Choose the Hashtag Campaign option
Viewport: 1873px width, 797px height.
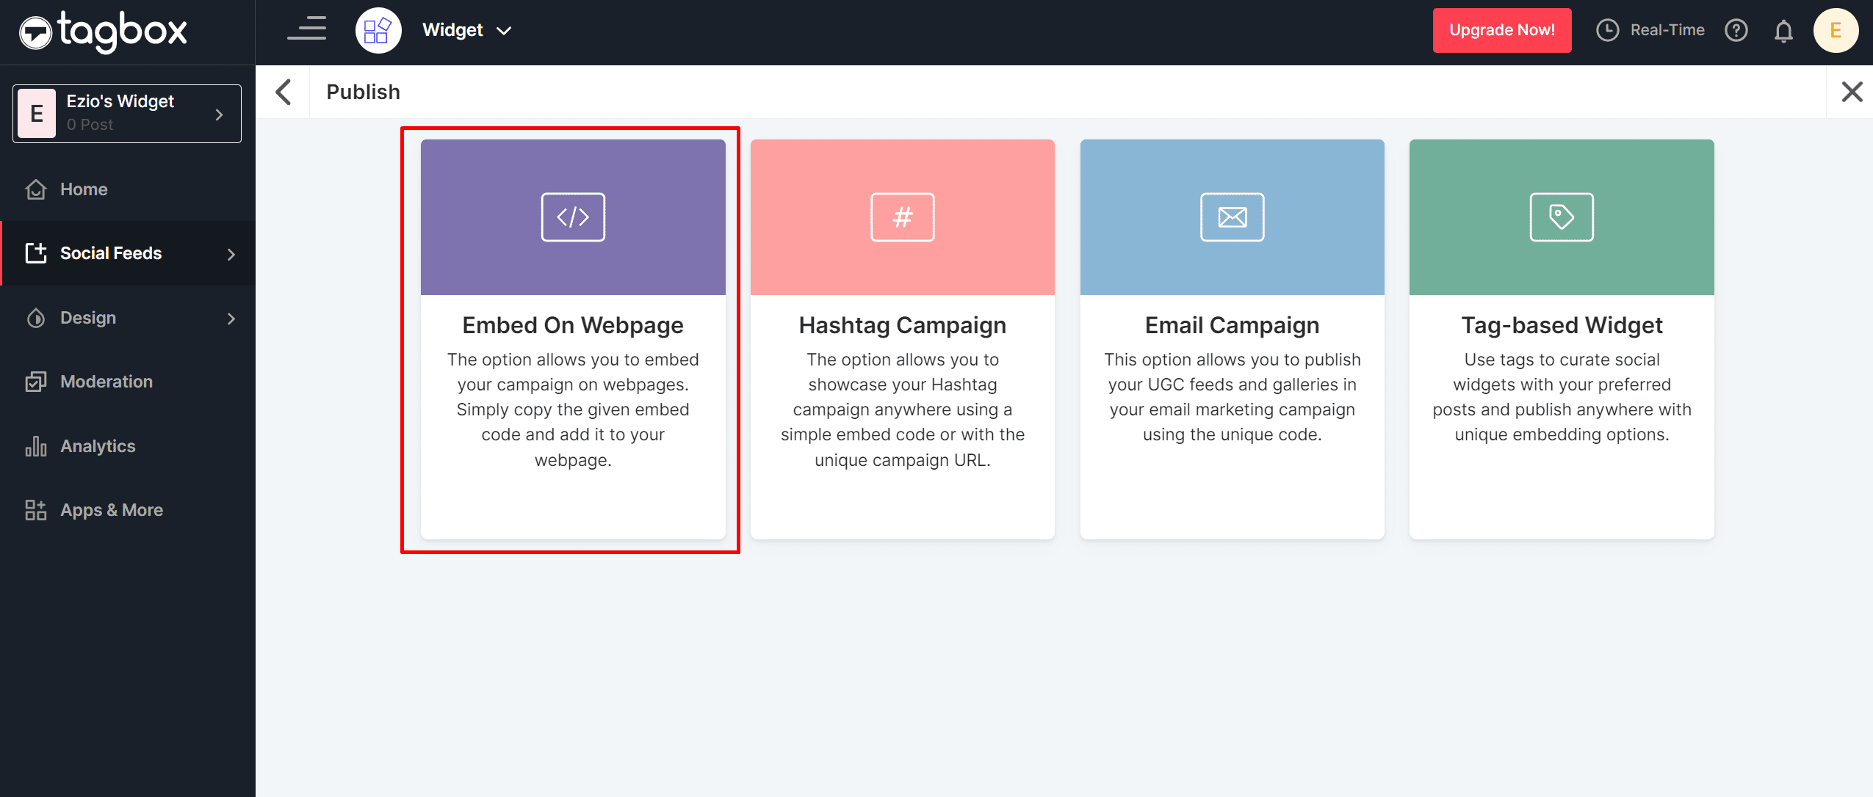(902, 339)
